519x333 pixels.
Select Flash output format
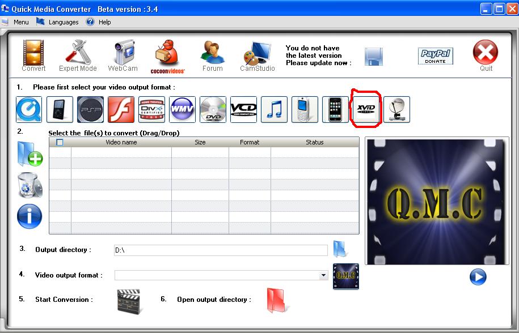click(121, 109)
